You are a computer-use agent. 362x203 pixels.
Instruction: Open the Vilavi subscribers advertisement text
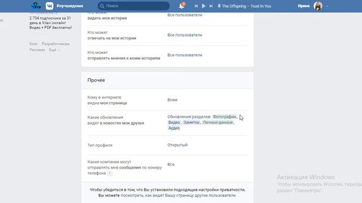(x=50, y=23)
